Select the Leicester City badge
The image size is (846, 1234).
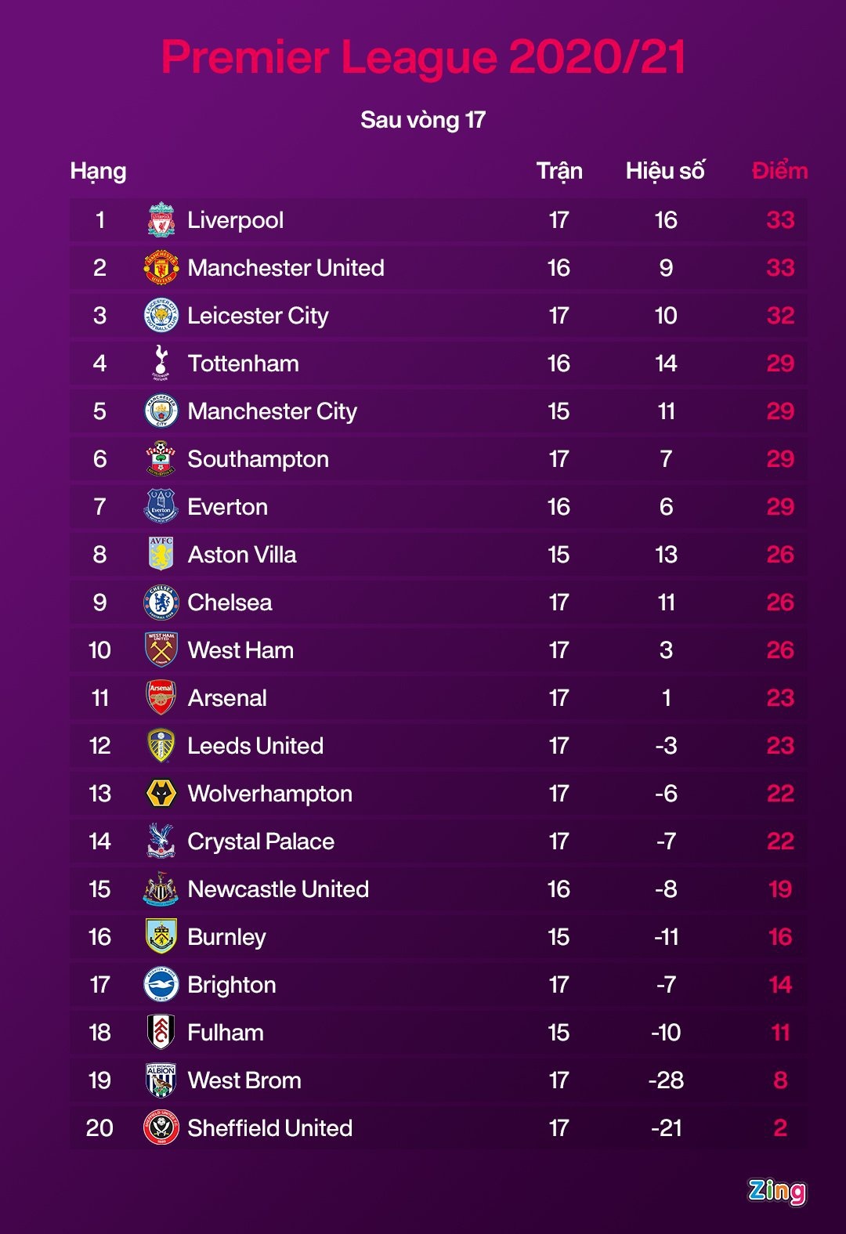click(161, 316)
